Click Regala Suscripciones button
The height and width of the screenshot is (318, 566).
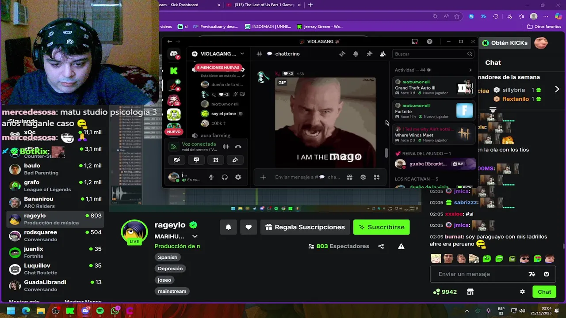pyautogui.click(x=305, y=227)
